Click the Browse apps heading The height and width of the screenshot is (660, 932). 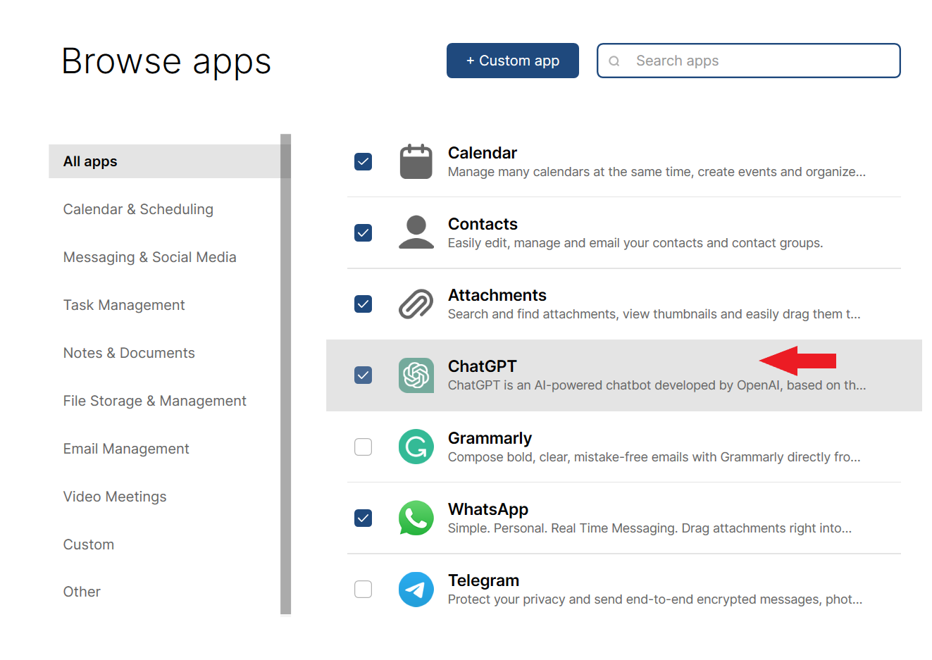166,62
